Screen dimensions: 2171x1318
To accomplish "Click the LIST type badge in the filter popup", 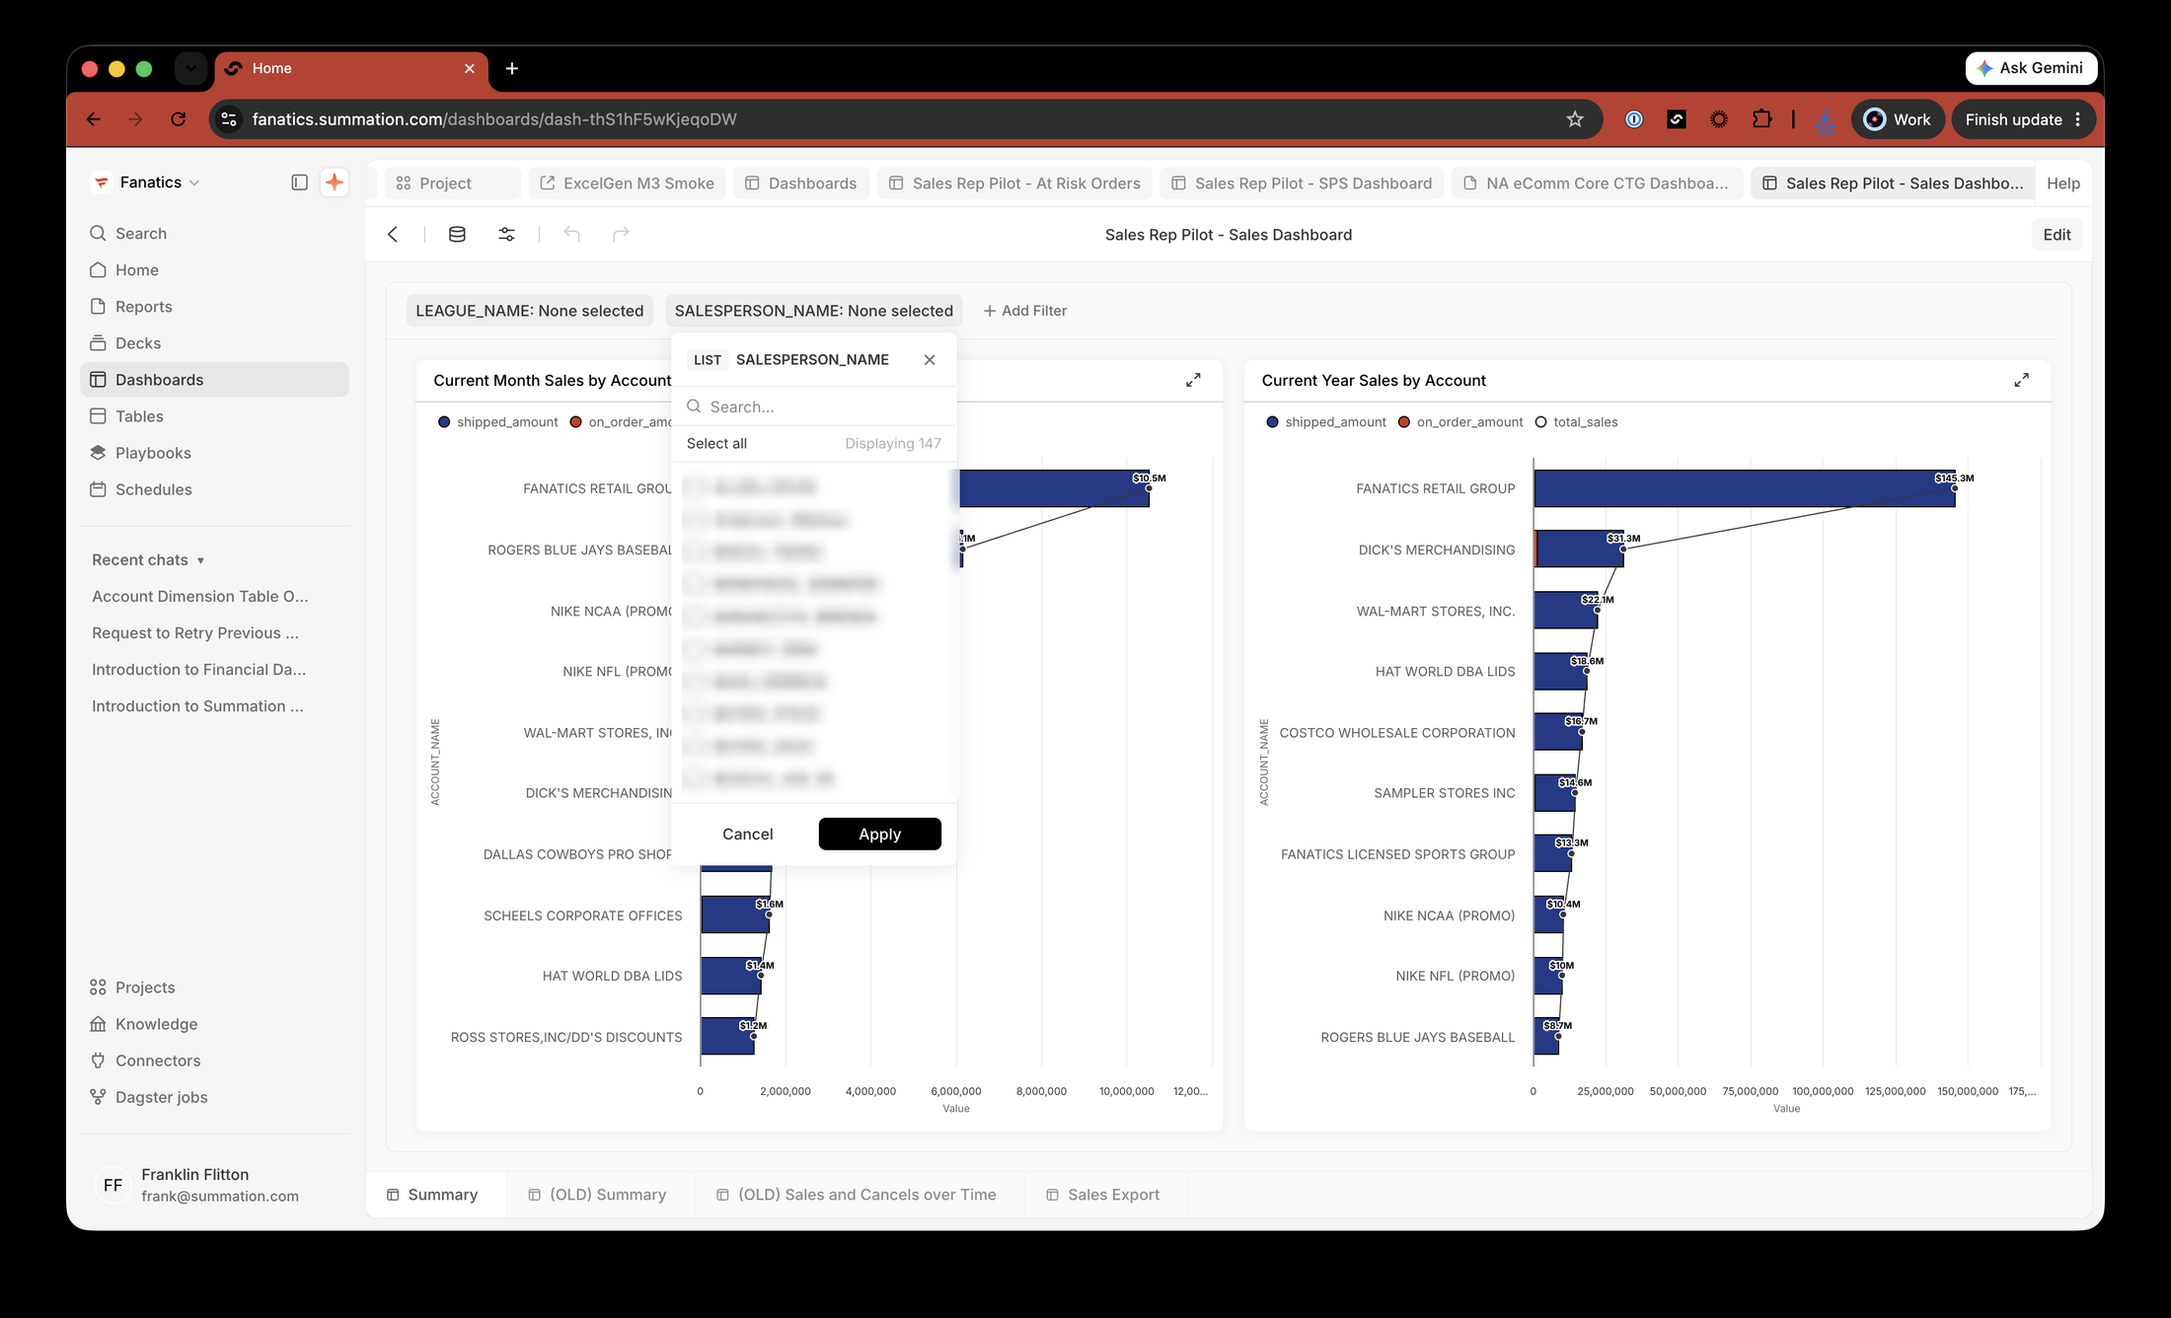I will click(707, 360).
